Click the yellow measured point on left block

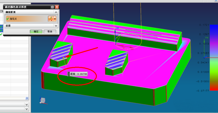click(63, 58)
